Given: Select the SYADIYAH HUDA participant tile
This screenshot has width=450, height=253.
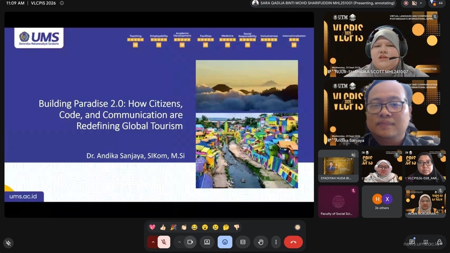Looking at the screenshot, I should tap(338, 166).
